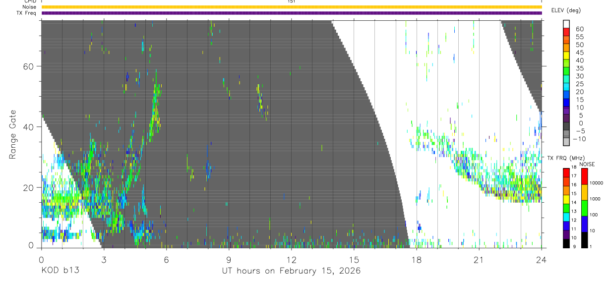Click x-axis tick label '3'

coord(104,259)
